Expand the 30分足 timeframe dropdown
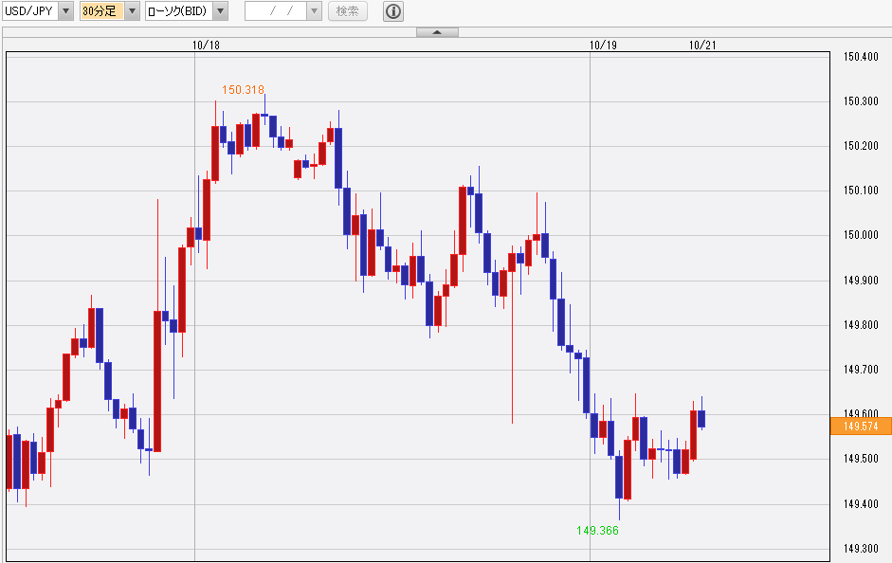Image resolution: width=892 pixels, height=563 pixels. pos(132,10)
